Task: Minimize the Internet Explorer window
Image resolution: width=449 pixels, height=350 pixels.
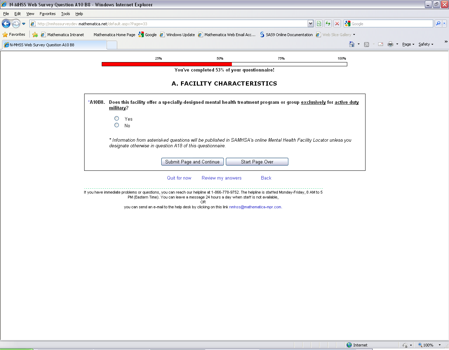Action: coord(428,5)
